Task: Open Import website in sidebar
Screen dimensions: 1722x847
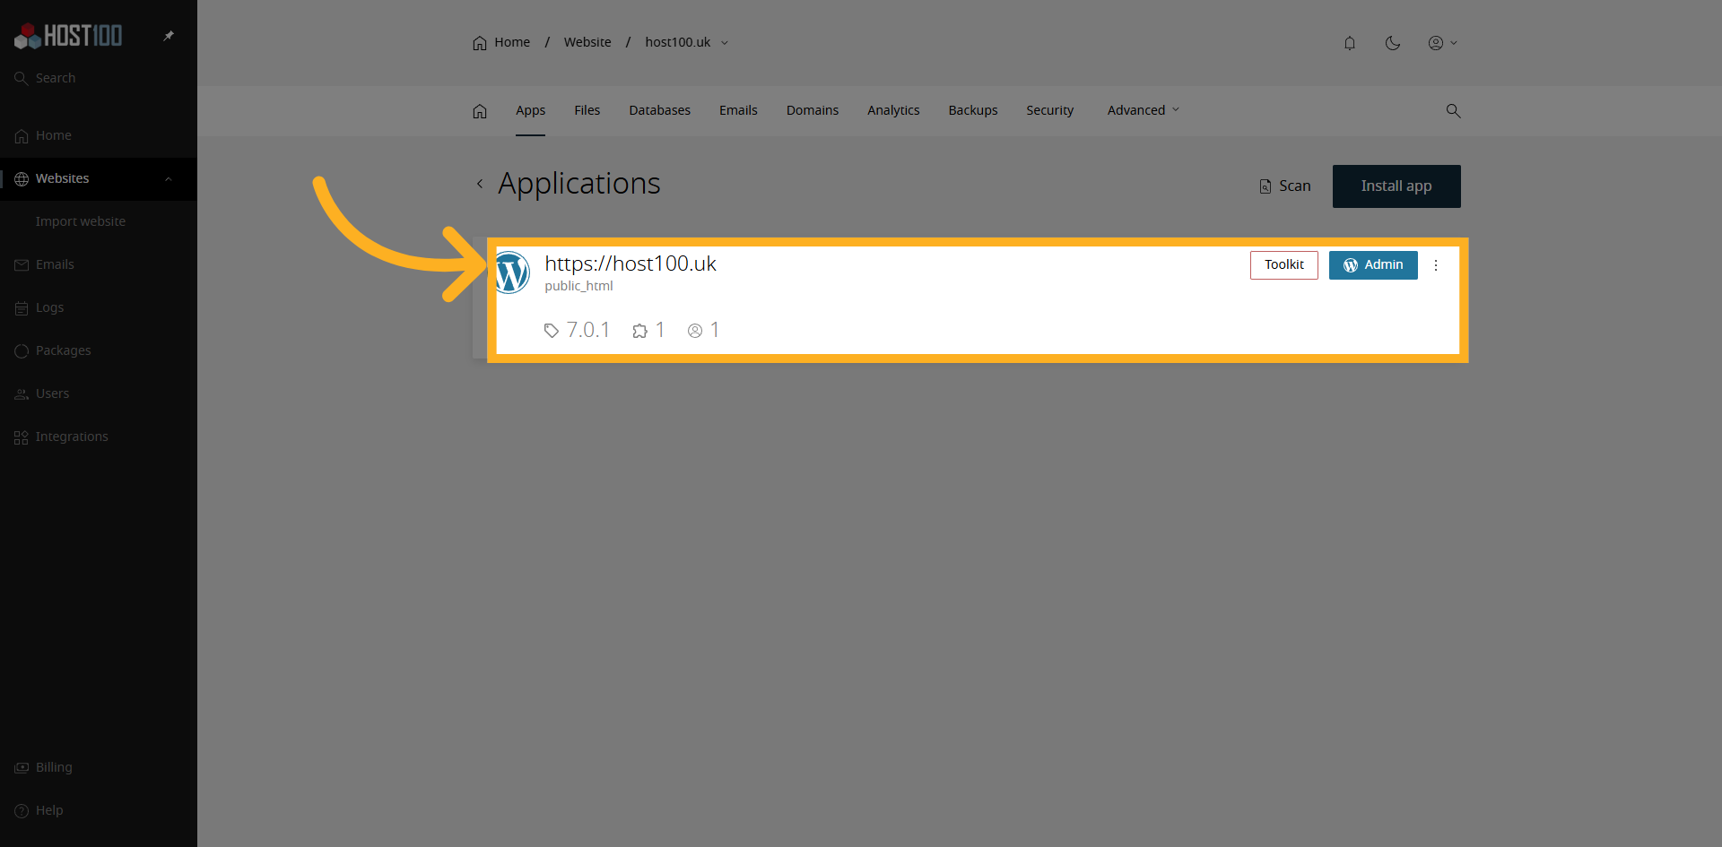Action: pos(81,221)
